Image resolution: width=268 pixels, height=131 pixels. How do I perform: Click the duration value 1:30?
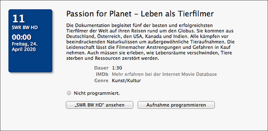117,68
